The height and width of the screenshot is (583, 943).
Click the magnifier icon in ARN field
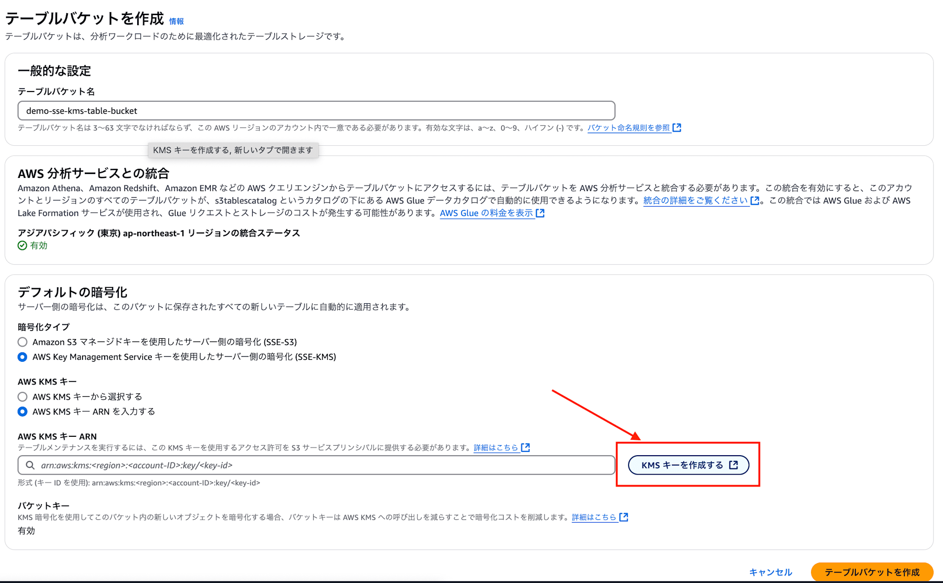click(30, 465)
